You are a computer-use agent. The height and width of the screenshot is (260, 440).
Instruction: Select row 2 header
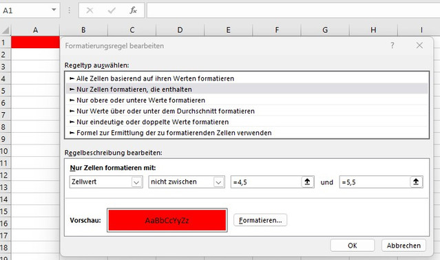[6, 54]
